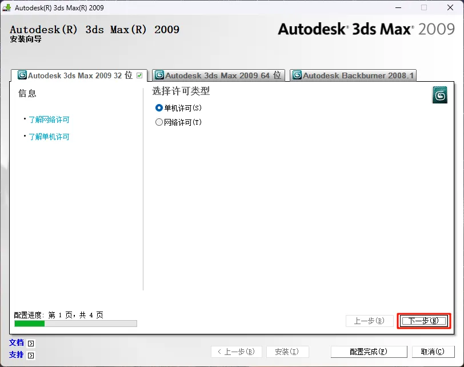Click the 安装(I) button
464x367 pixels.
(287, 352)
